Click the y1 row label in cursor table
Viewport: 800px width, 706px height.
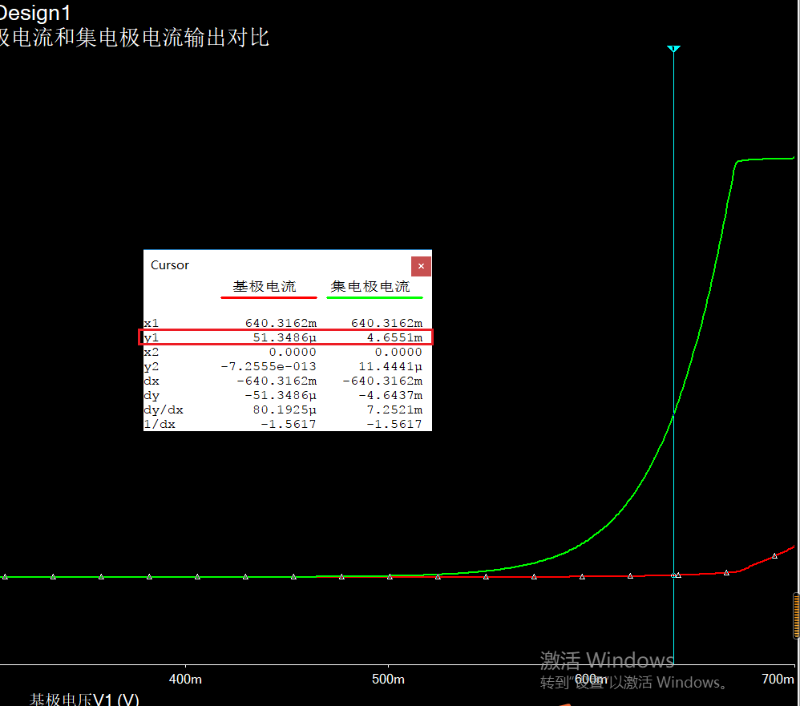(152, 337)
